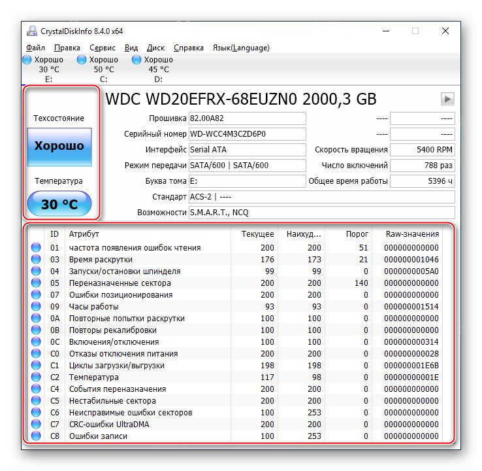Click the Возможности field S.M.A.R.T., NCQ

[321, 213]
